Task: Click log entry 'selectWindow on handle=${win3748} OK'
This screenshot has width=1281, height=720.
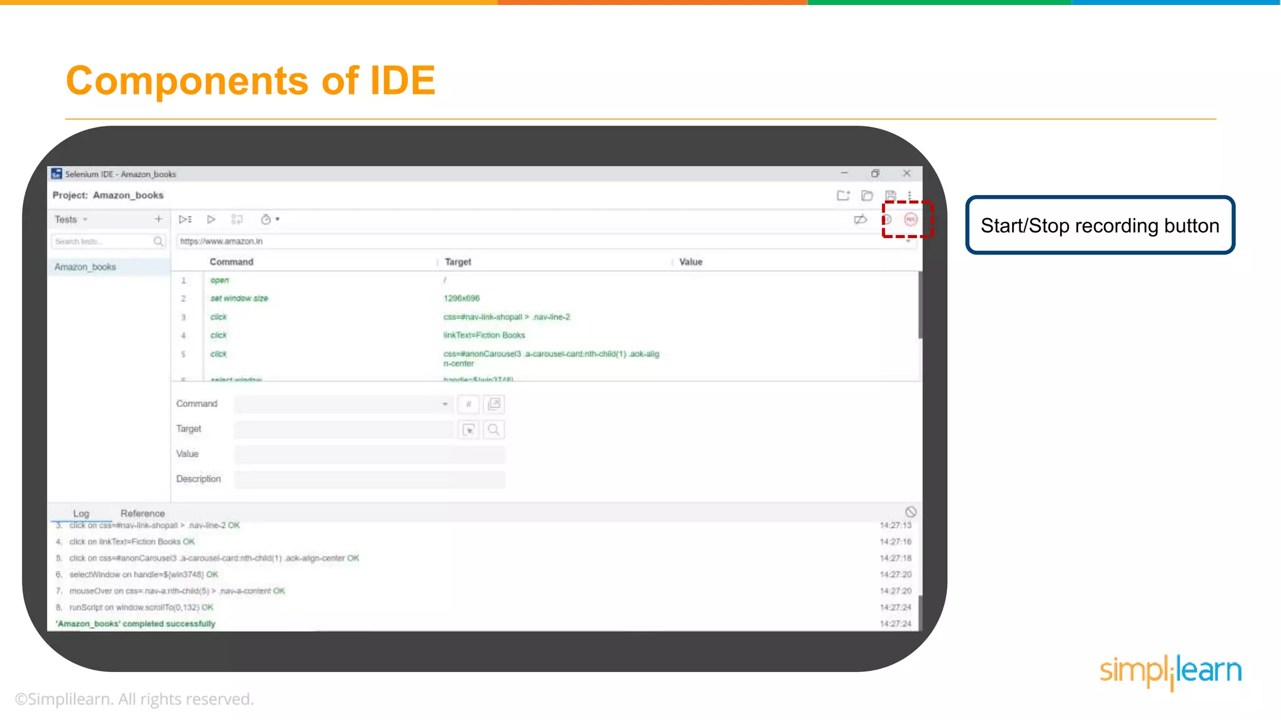Action: (x=144, y=574)
